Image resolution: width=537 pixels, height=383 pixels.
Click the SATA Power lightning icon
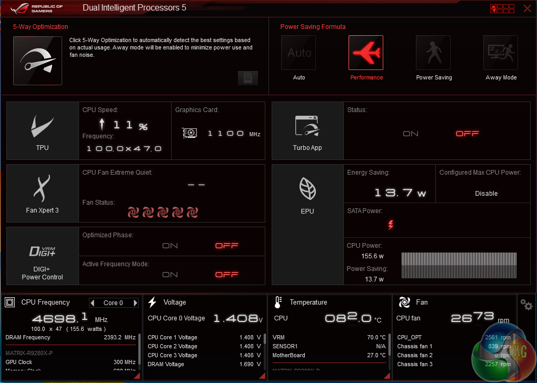tap(391, 225)
